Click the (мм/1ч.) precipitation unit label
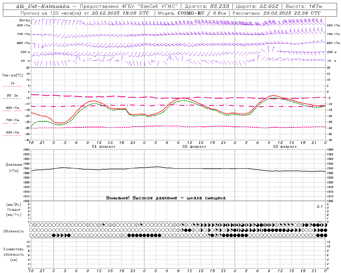The height and width of the screenshot is (273, 341). click(14, 215)
